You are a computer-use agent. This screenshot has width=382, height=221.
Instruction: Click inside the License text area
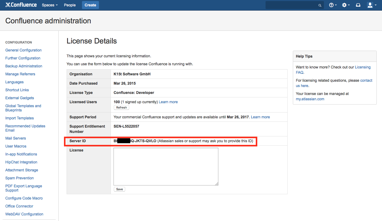166,167
